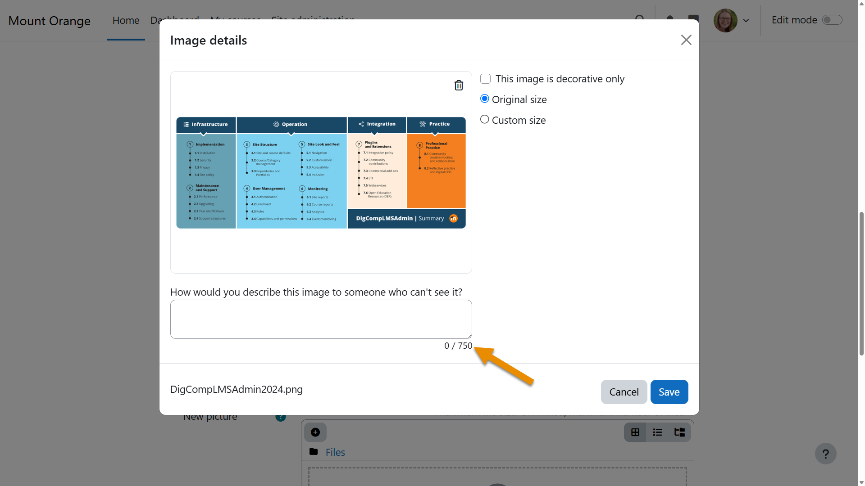Viewport: 865px width, 486px height.
Task: Delete the image using the trash icon
Action: [x=459, y=85]
